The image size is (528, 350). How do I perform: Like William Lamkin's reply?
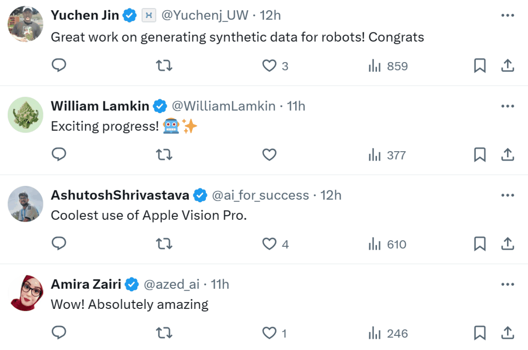[269, 155]
